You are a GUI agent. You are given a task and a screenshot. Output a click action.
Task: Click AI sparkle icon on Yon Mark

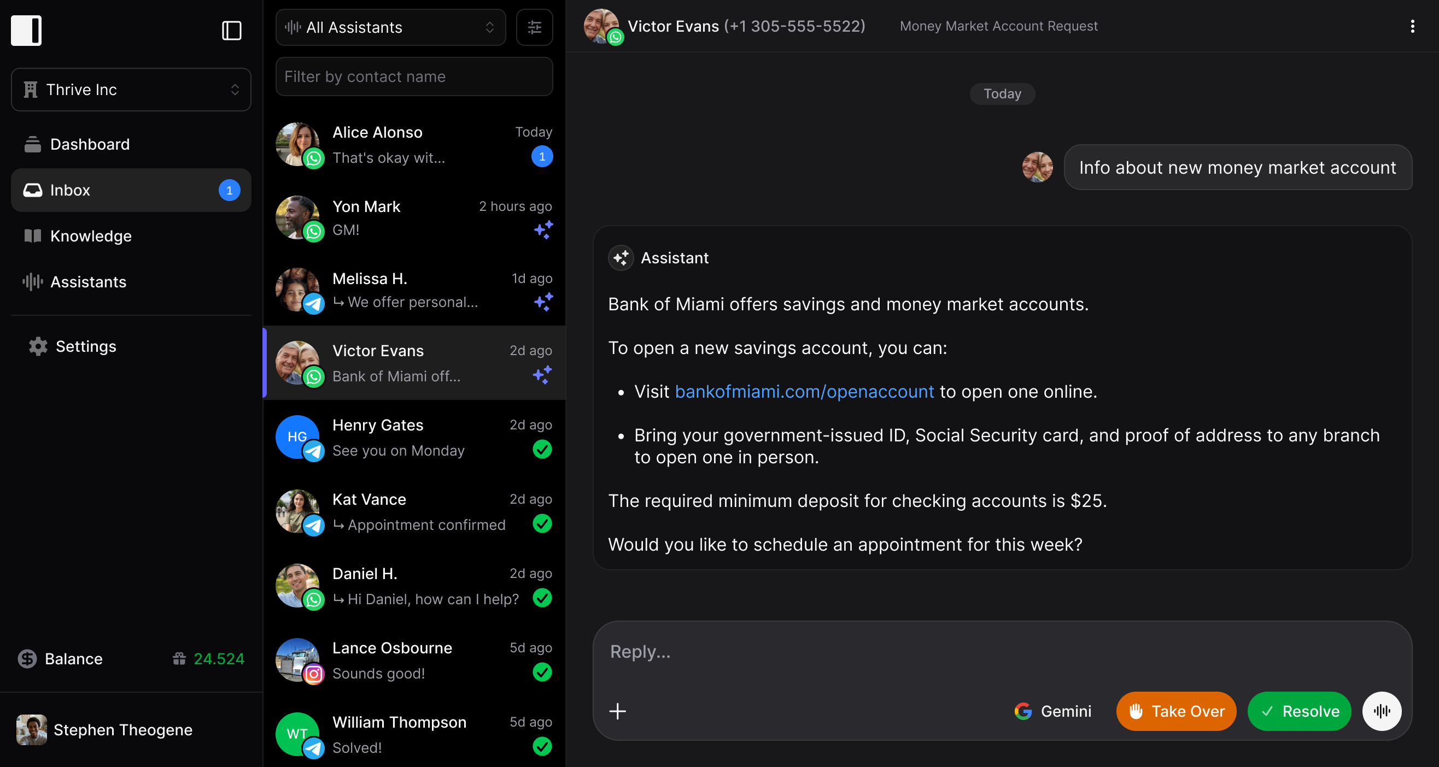(542, 229)
